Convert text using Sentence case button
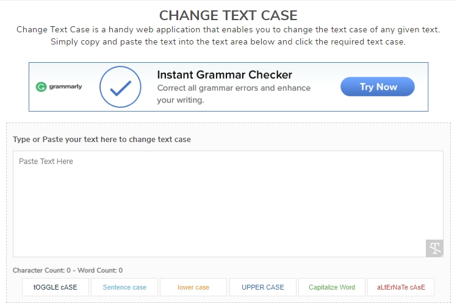Screen dimensions: 457x303 coord(124,287)
